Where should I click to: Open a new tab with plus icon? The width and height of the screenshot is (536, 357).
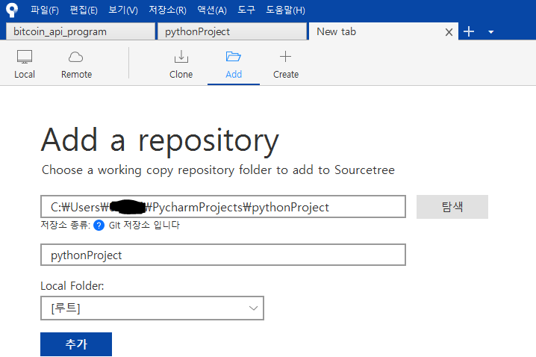click(x=469, y=31)
